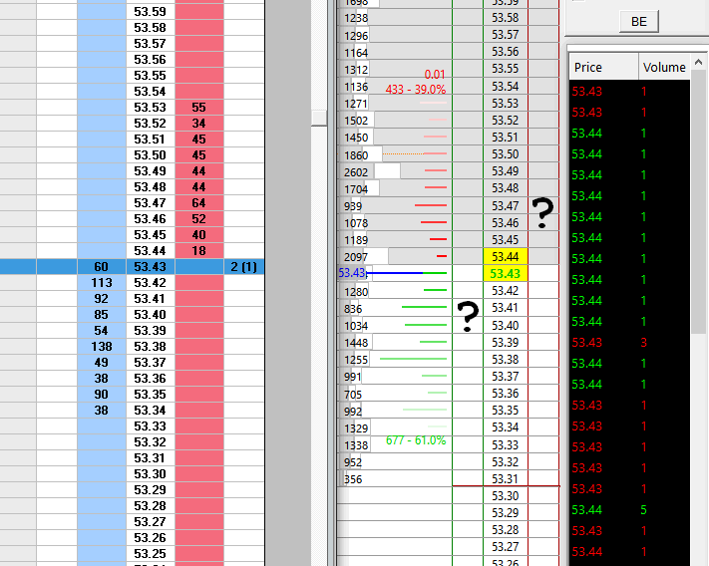Click bid size 49 at 53.37
The height and width of the screenshot is (566, 709).
click(x=102, y=363)
